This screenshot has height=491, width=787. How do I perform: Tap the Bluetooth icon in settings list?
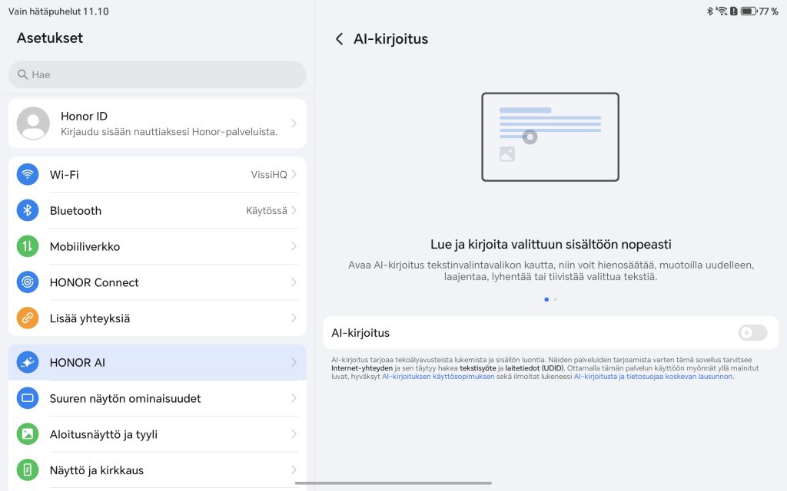[28, 210]
